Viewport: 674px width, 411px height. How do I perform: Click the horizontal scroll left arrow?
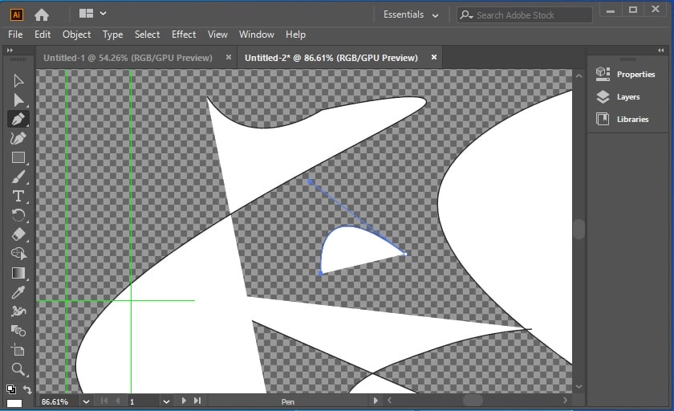pos(389,401)
